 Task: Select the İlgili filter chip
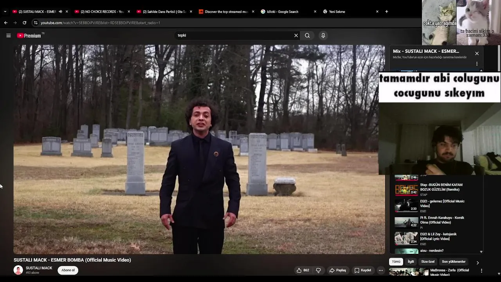pyautogui.click(x=411, y=262)
